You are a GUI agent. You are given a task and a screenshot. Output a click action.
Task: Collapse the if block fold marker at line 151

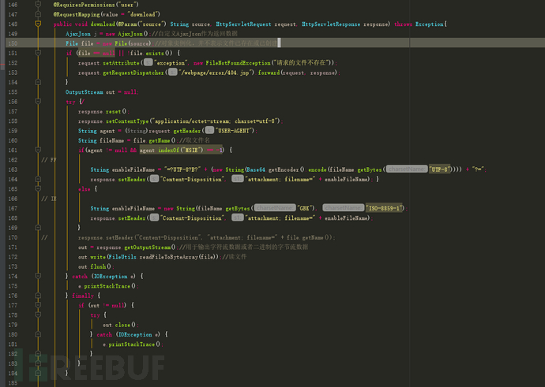(x=38, y=53)
